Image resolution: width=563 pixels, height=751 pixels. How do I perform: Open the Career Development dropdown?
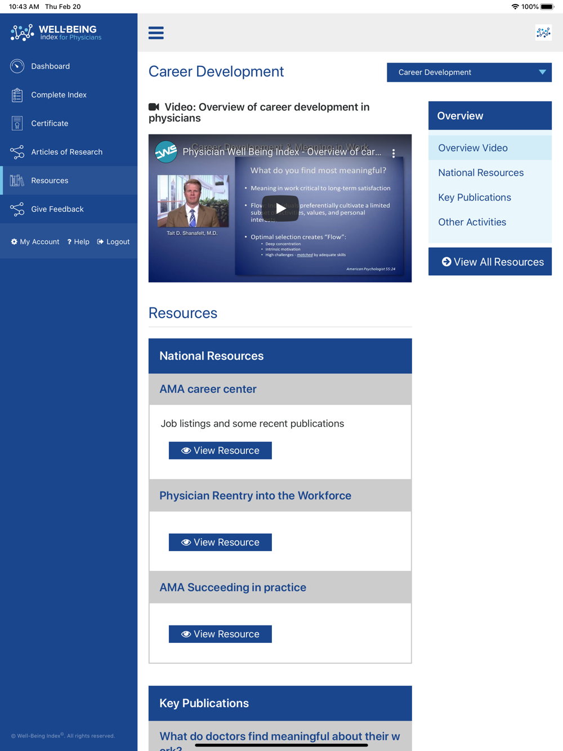(x=469, y=72)
